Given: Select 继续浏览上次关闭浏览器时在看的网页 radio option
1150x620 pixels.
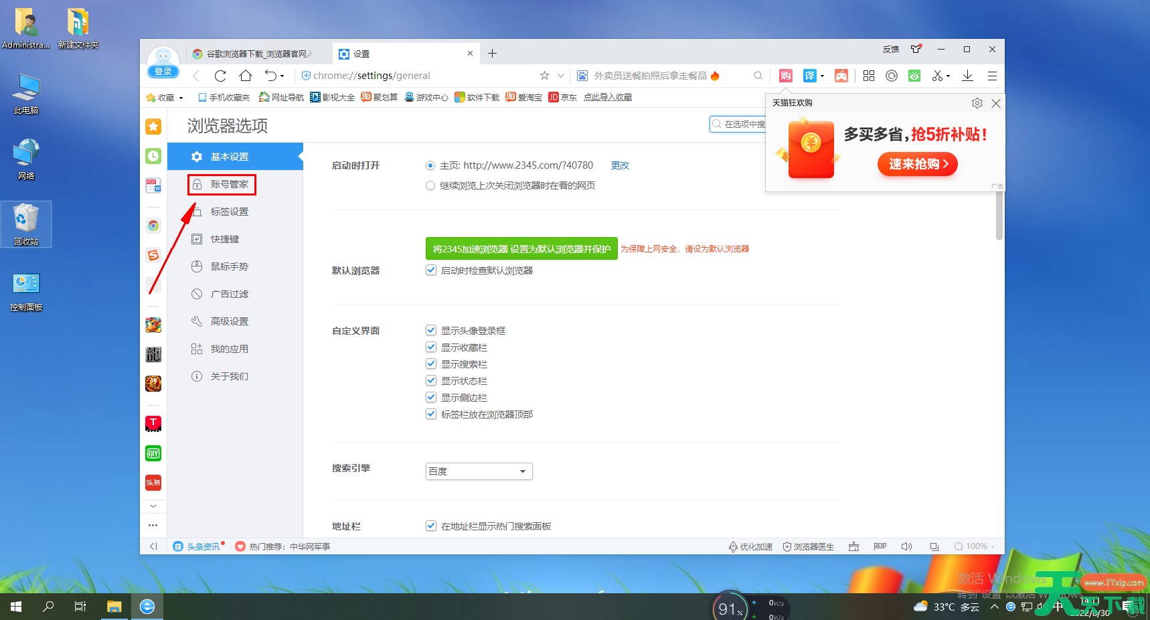Looking at the screenshot, I should click(430, 185).
